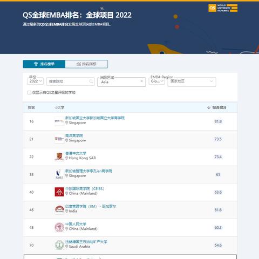Image resolution: width=259 pixels, height=259 pixels.
Task: Click the score 54.6
Action: [218, 245]
